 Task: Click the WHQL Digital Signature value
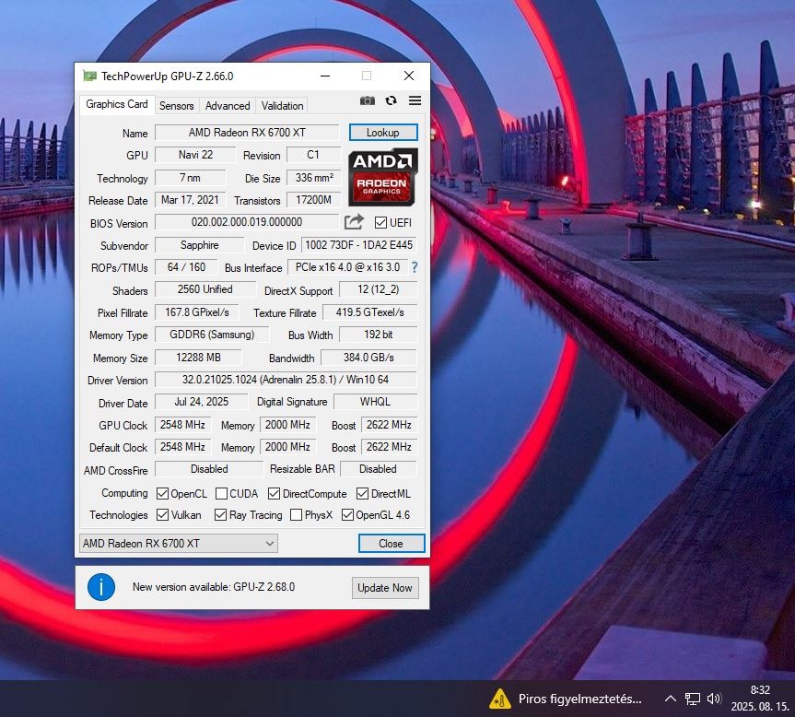coord(375,402)
